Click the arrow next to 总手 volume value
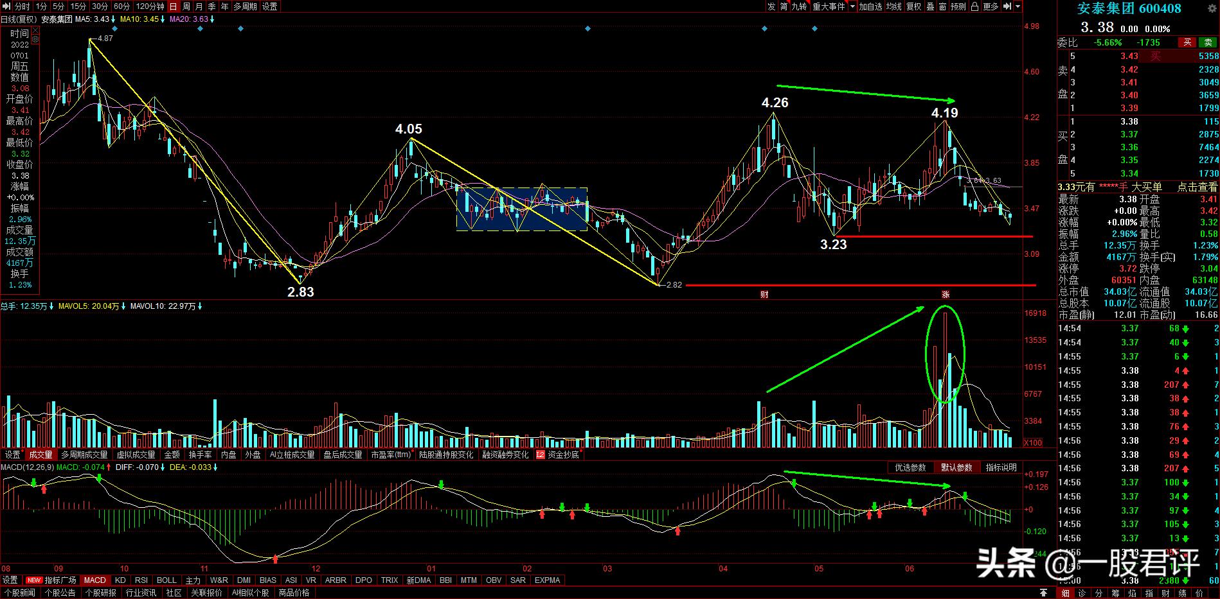Image resolution: width=1220 pixels, height=599 pixels. point(51,306)
